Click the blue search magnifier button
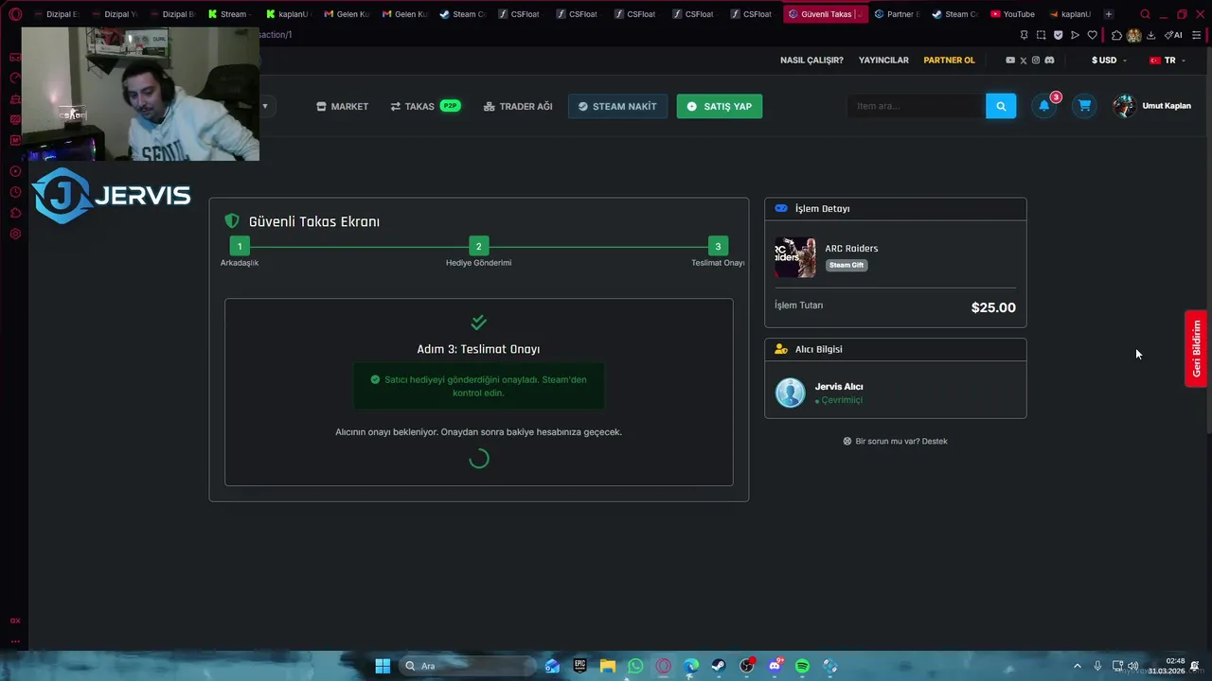Viewport: 1212px width, 681px height. coord(1001,106)
